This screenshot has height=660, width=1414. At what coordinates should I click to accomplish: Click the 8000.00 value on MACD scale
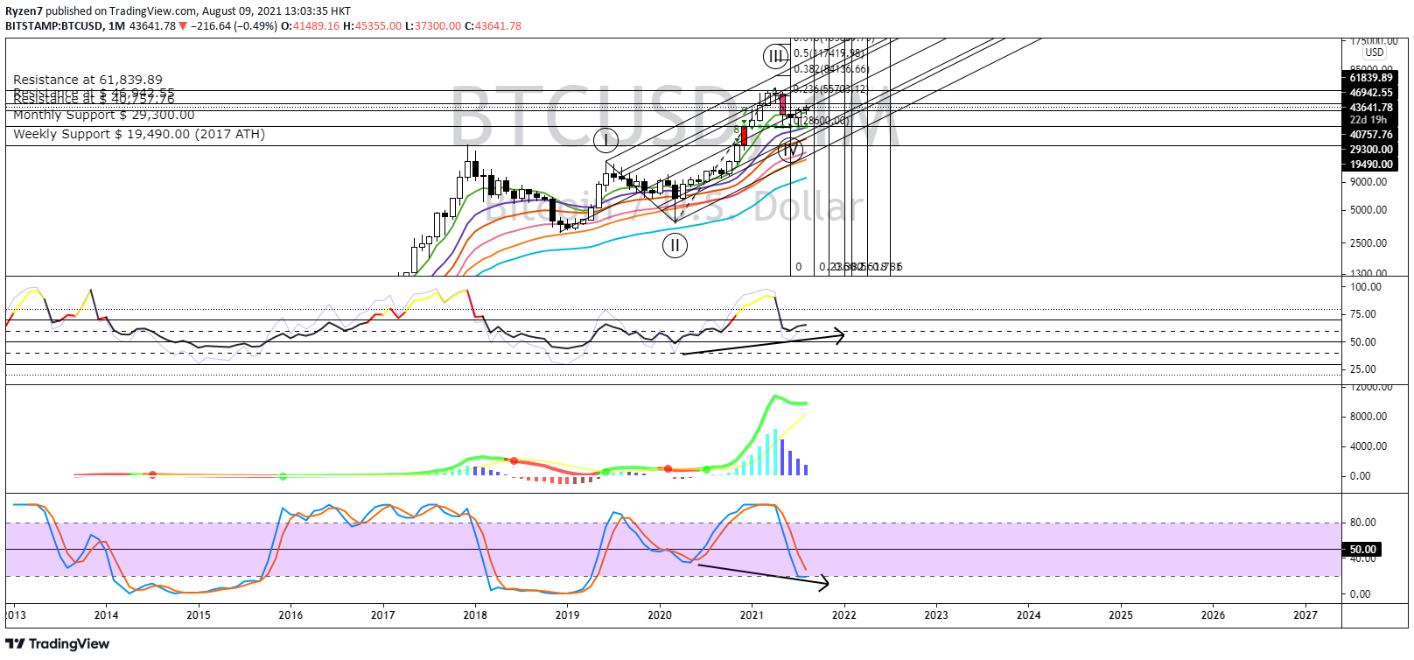coord(1368,417)
